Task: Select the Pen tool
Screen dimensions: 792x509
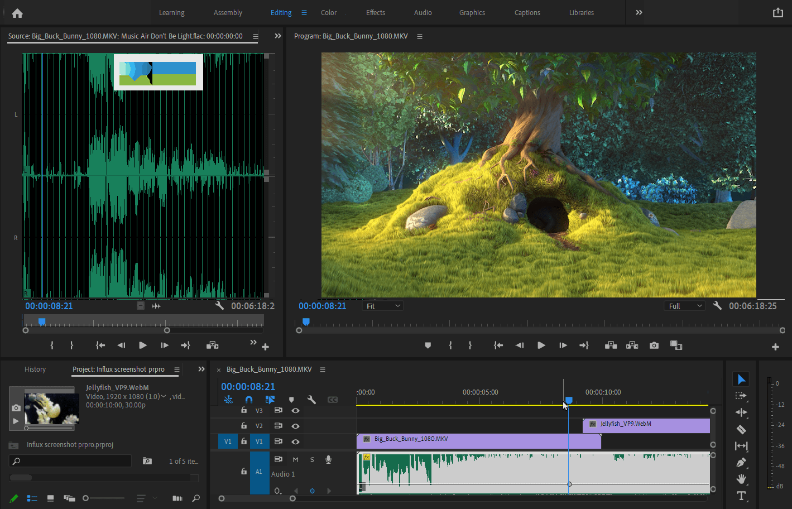Action: point(741,462)
